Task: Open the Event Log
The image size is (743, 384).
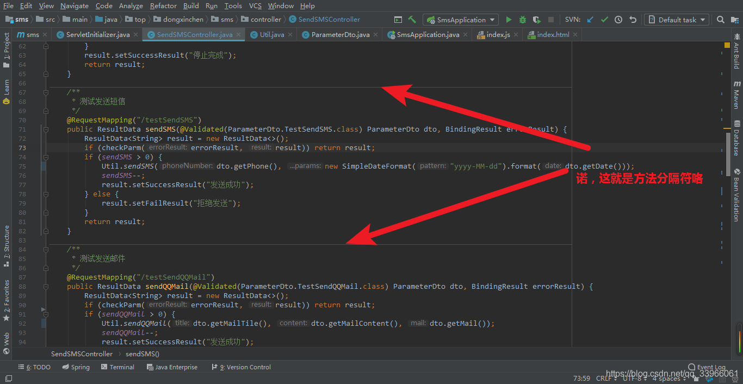Action: click(x=707, y=367)
